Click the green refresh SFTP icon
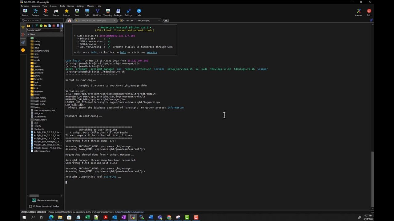Image resolution: width=394 pixels, height=221 pixels. point(41,26)
